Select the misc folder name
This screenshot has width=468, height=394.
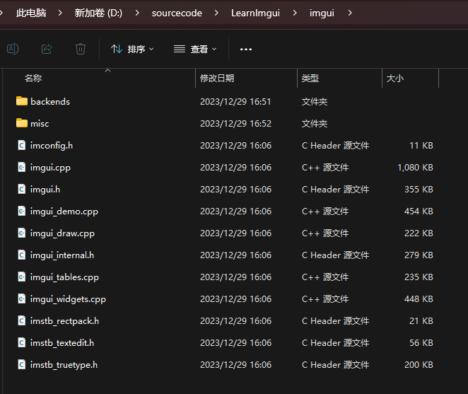pos(40,123)
